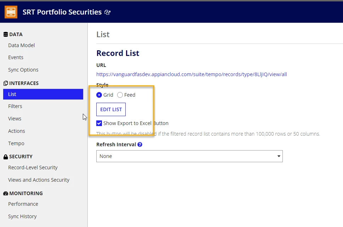Click the SECURITY lock icon
The width and height of the screenshot is (343, 227).
point(6,157)
